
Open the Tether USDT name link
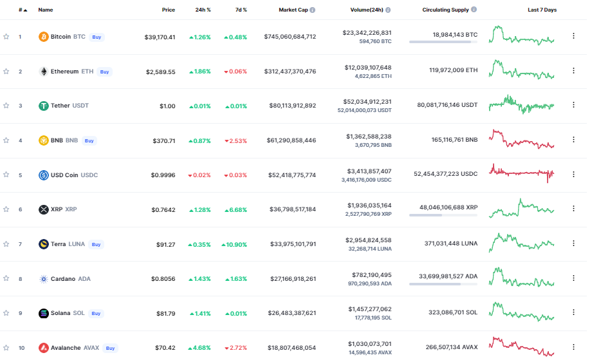pyautogui.click(x=70, y=106)
